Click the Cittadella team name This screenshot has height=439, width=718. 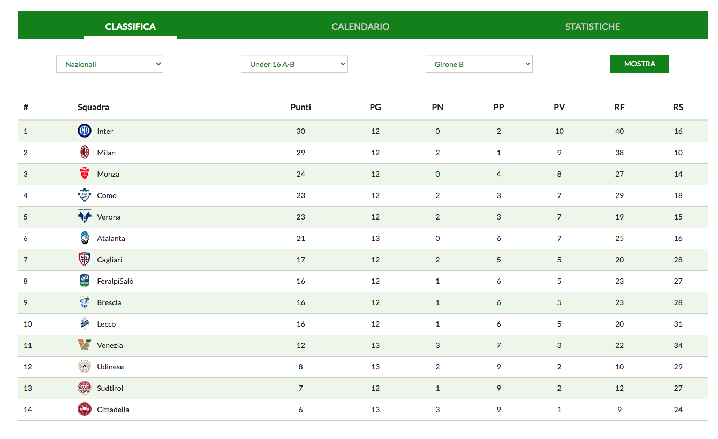(x=113, y=410)
